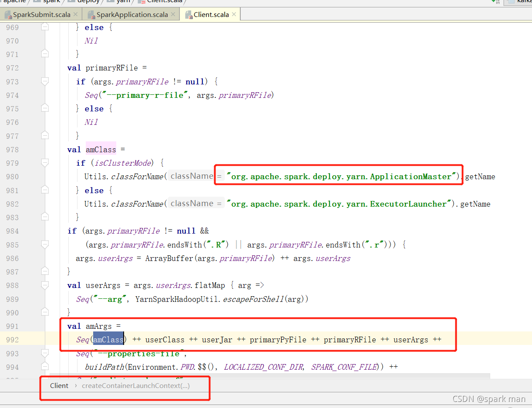Select the Client.scala editor tab
Screen dimensions: 532x408
click(211, 14)
